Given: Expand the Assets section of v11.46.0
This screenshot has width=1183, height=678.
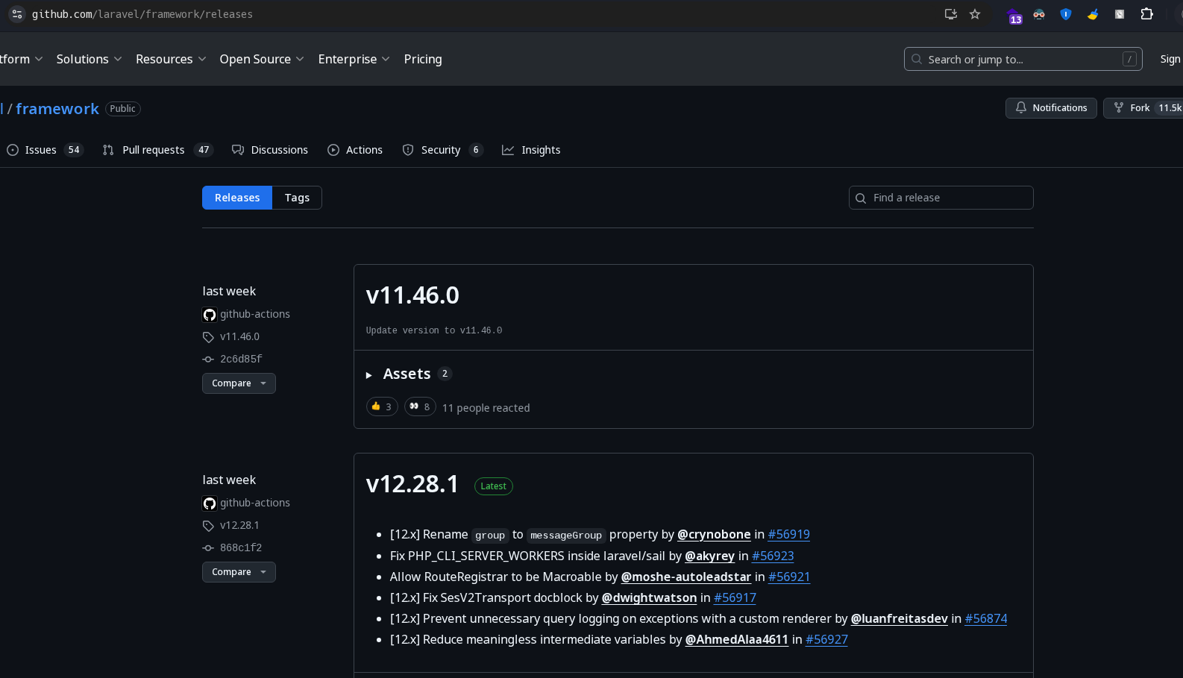Looking at the screenshot, I should [x=408, y=374].
